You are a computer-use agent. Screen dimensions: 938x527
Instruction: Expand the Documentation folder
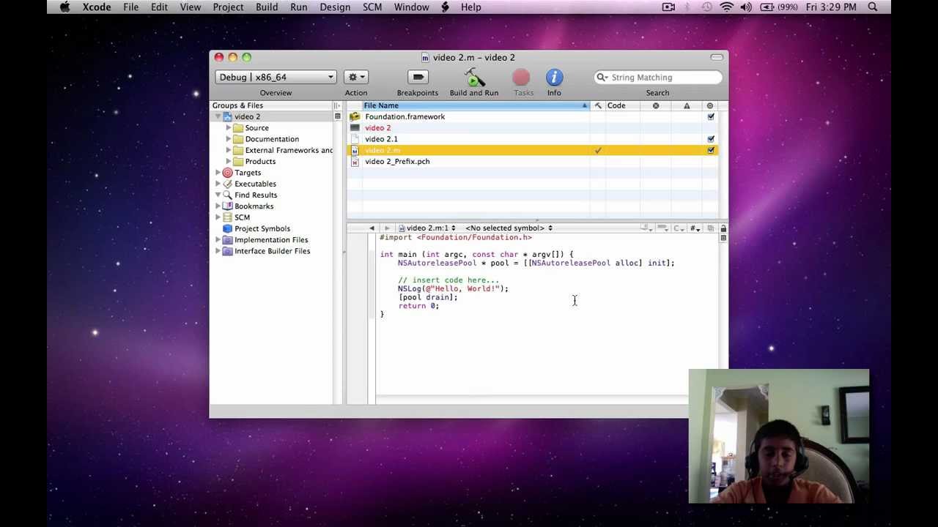[229, 138]
